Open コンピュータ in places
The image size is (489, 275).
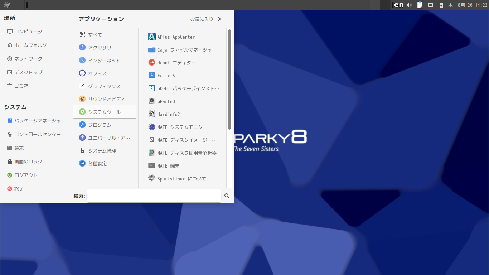pos(25,32)
